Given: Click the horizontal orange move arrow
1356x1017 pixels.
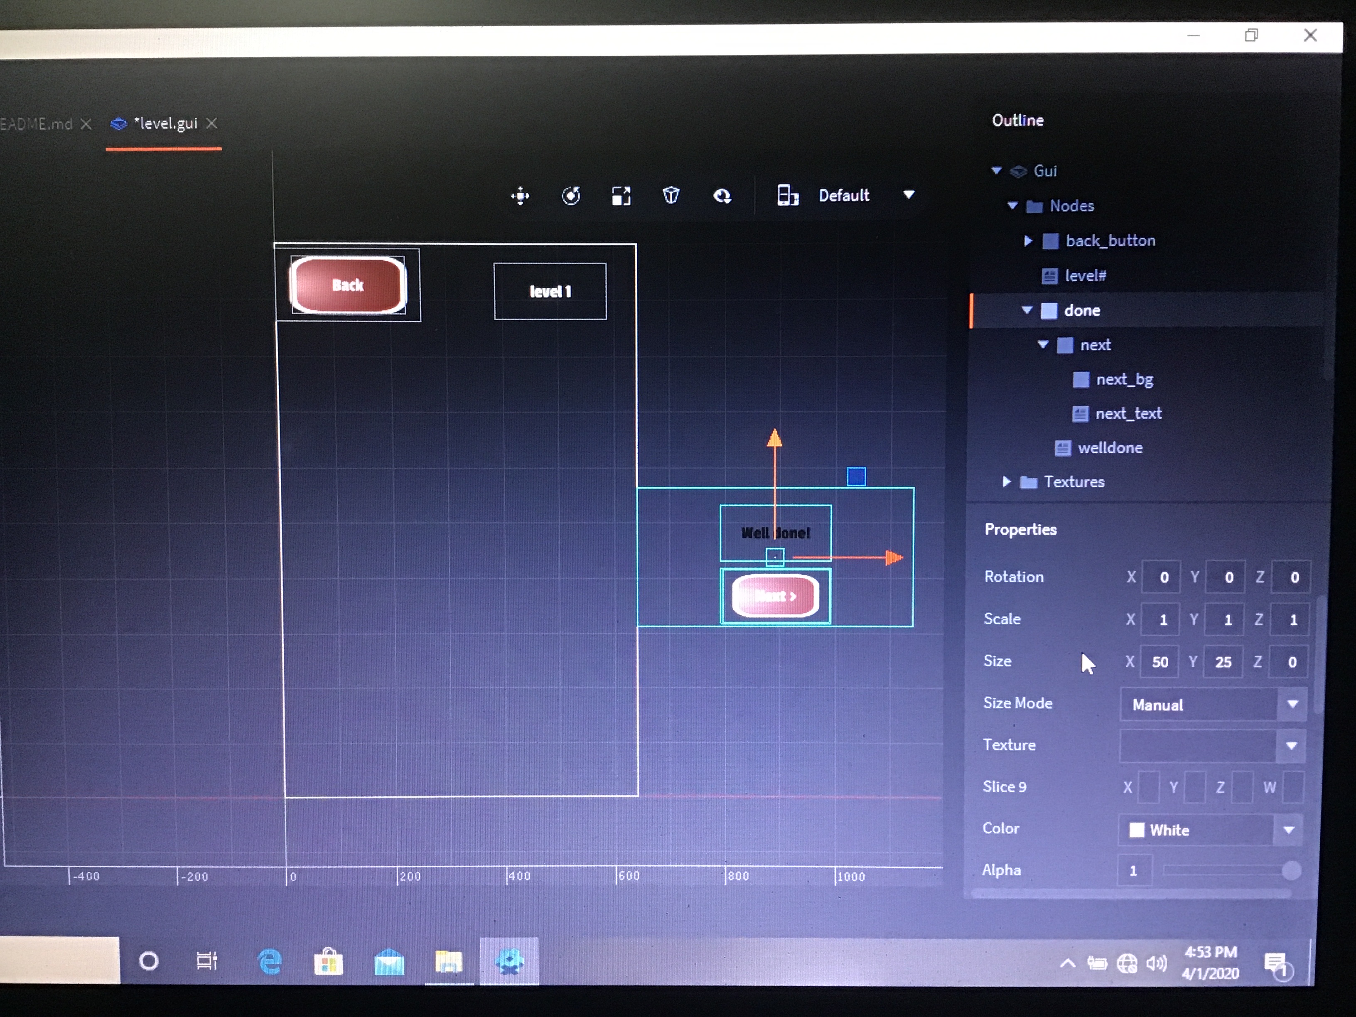Looking at the screenshot, I should click(849, 557).
